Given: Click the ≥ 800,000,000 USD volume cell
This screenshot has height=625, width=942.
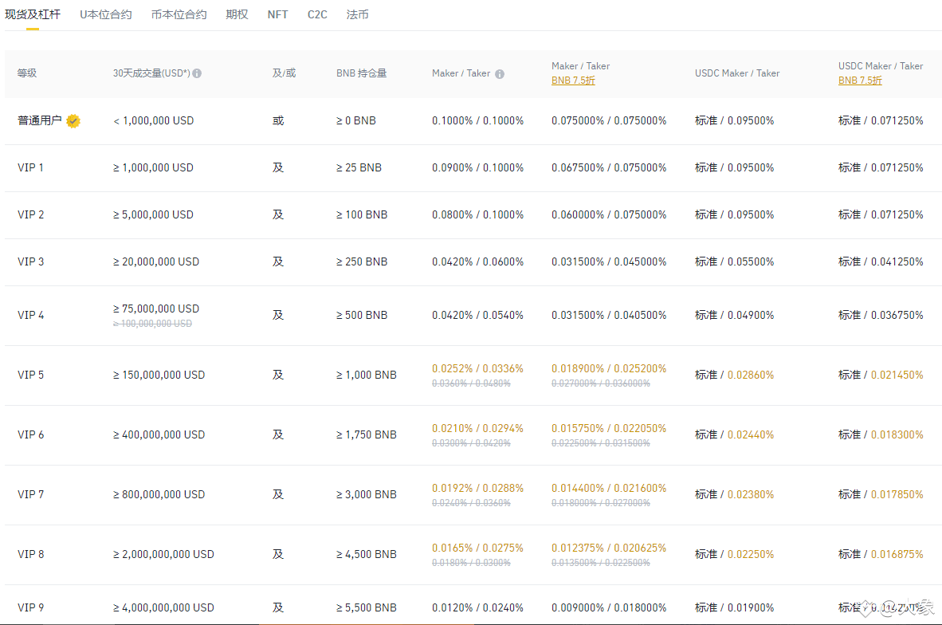Looking at the screenshot, I should point(159,494).
